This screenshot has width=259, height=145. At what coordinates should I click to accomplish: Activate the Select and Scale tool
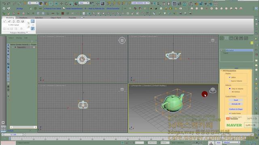tap(71, 4)
